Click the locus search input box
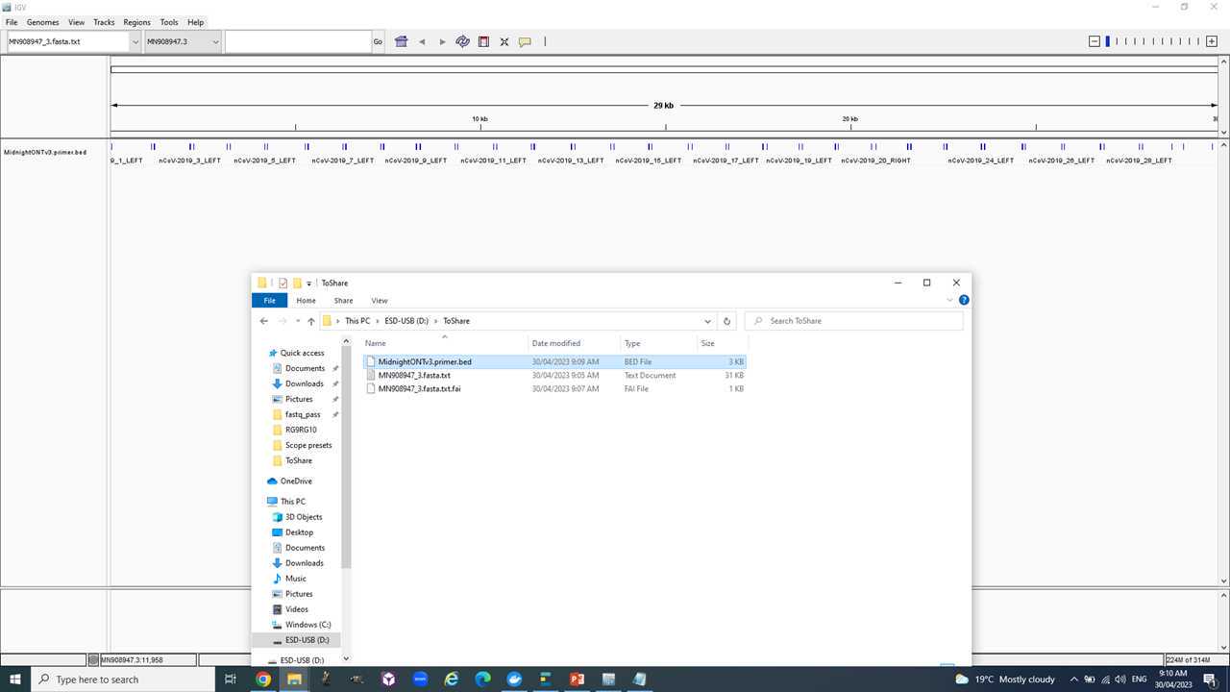 [298, 41]
